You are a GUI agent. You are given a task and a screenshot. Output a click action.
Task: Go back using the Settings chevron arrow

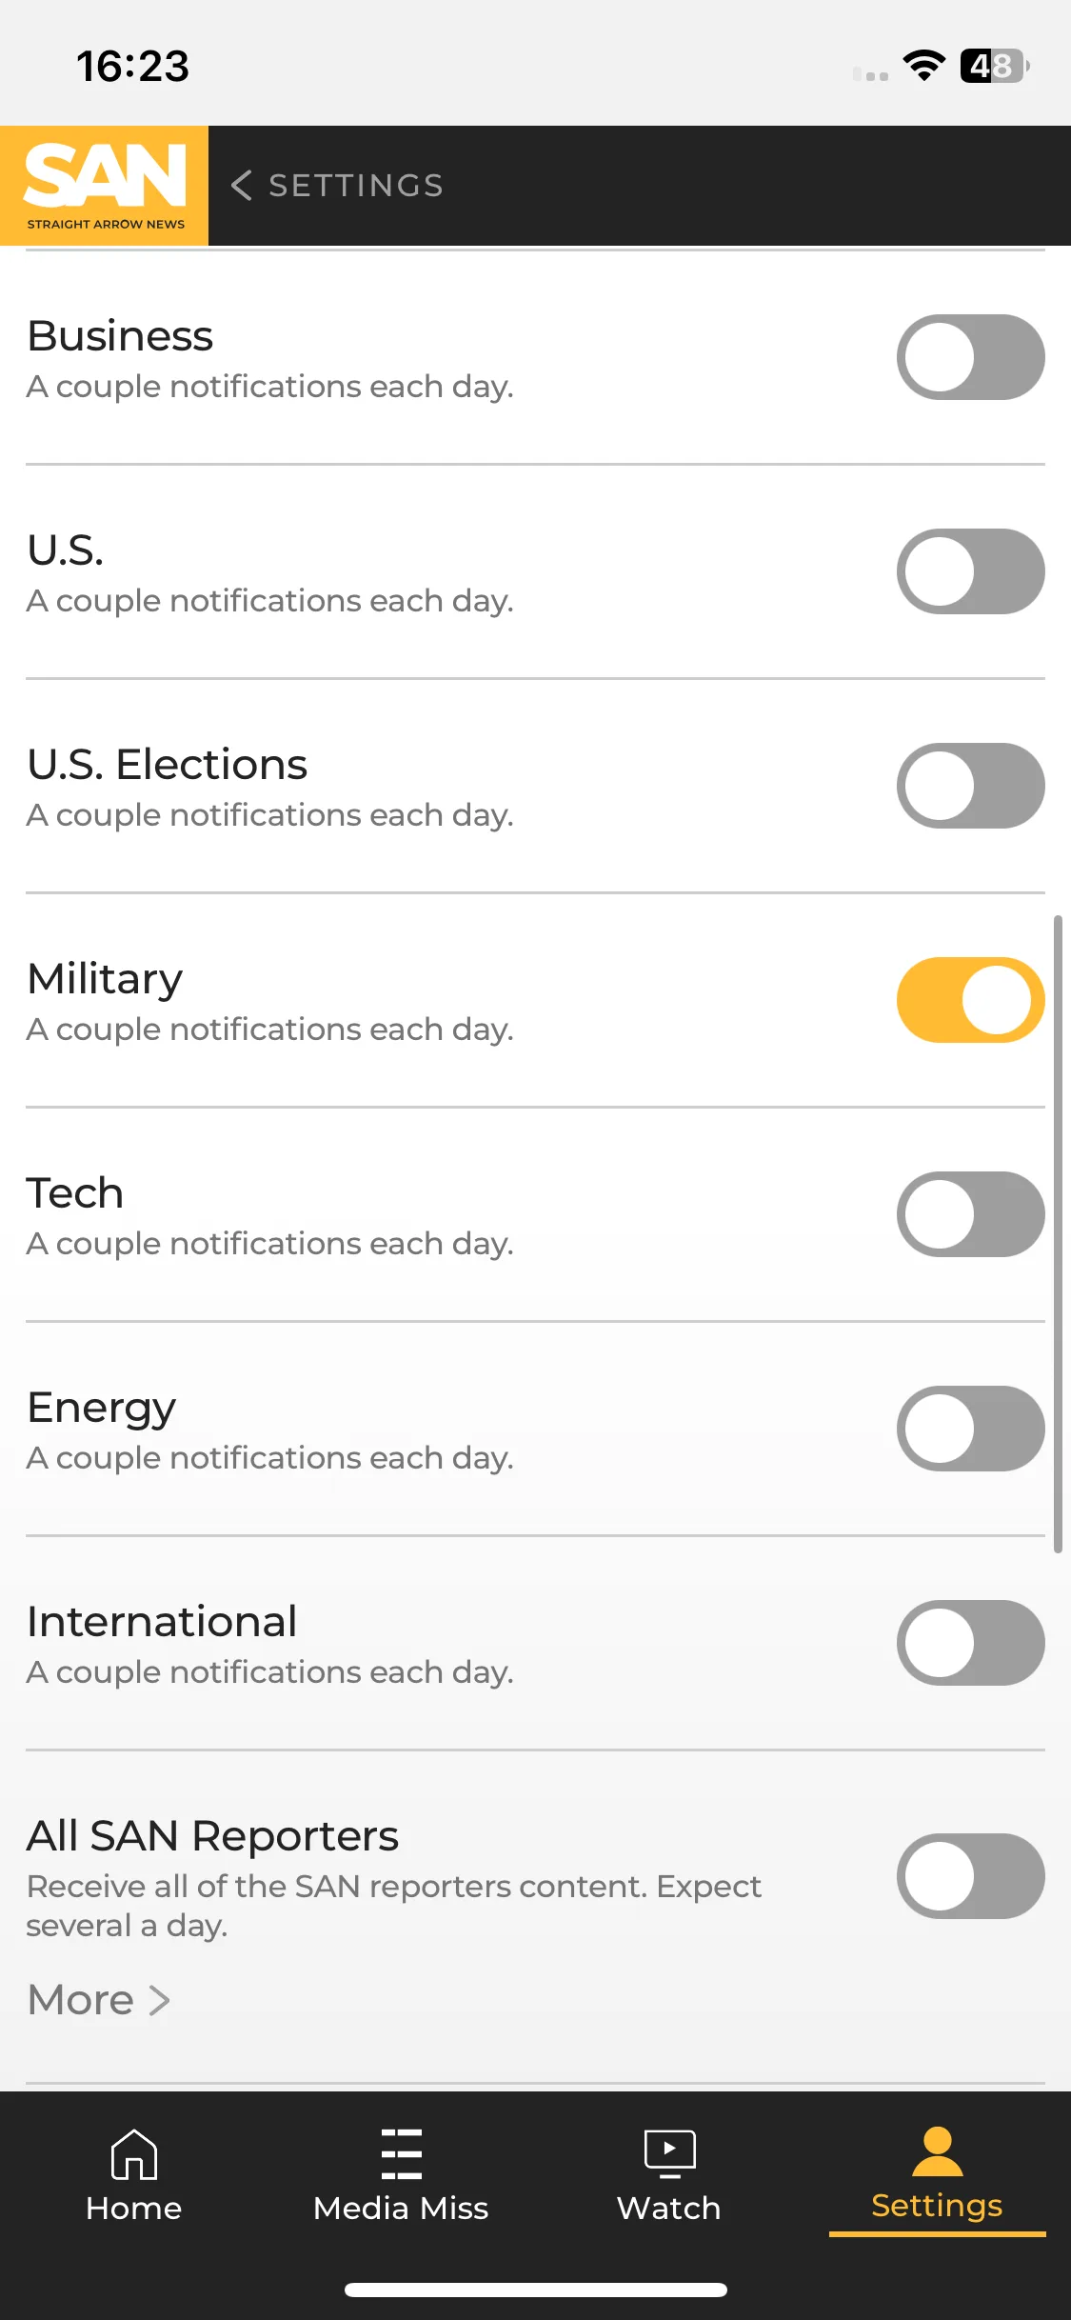coord(242,186)
